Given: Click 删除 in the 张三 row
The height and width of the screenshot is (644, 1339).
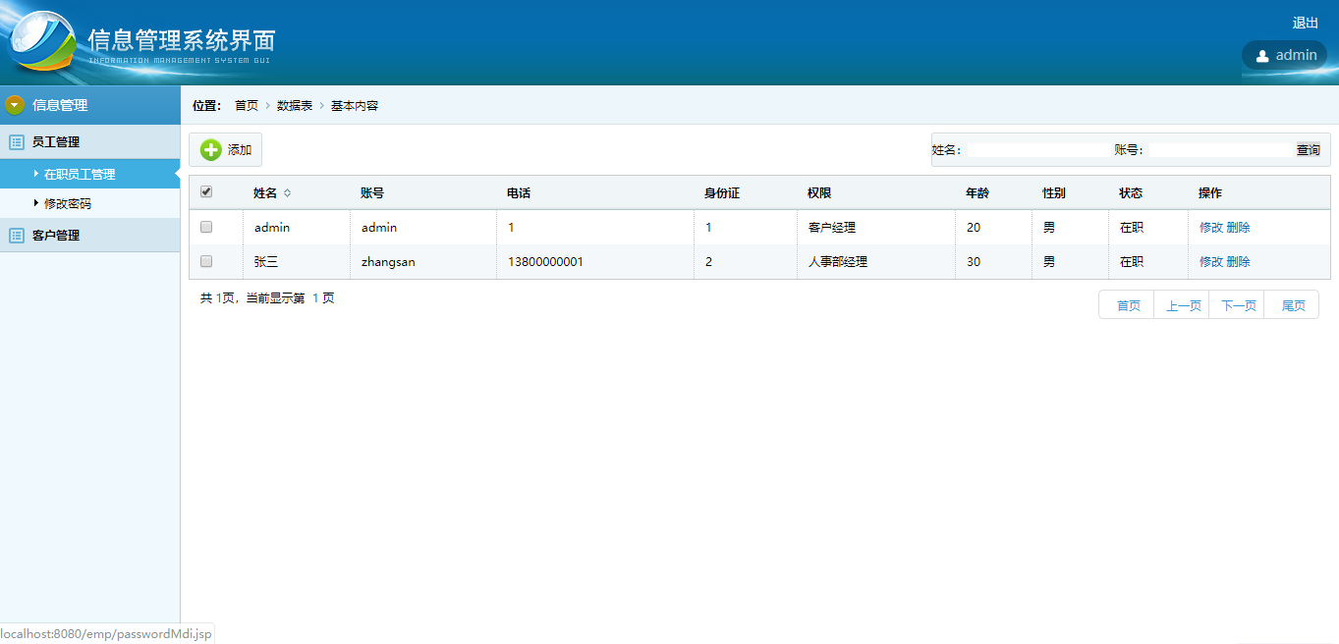Looking at the screenshot, I should [x=1239, y=262].
